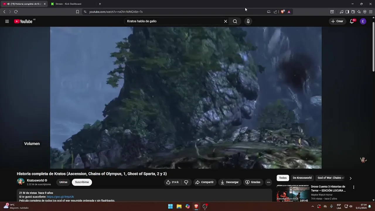Screen dimensions: 375x211
Task: Open Dross Cuenta 3 Historias thumbnail
Action: [293, 193]
